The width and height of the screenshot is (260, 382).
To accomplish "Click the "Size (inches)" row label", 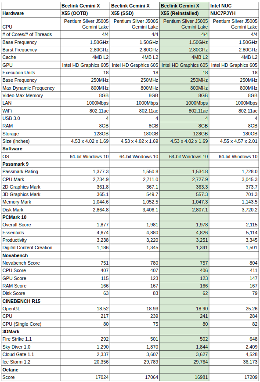I will coord(16,141).
